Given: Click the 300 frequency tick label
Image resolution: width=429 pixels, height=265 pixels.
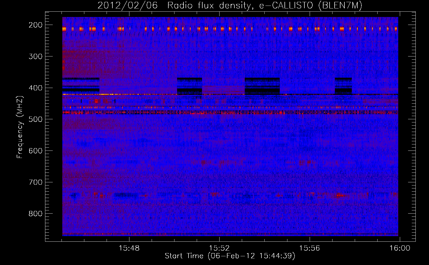Looking at the screenshot, I should click(35, 56).
